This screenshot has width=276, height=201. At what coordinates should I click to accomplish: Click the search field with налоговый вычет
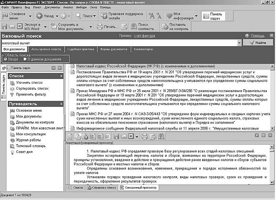(x=119, y=43)
